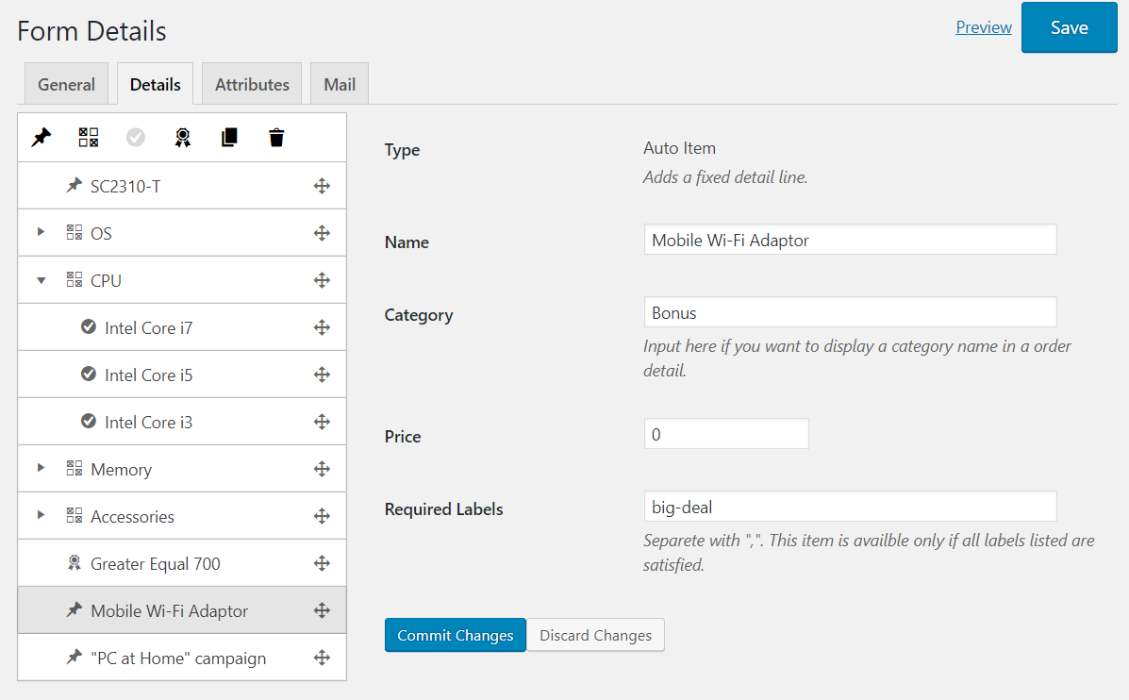Click inside the Price input field

(724, 433)
